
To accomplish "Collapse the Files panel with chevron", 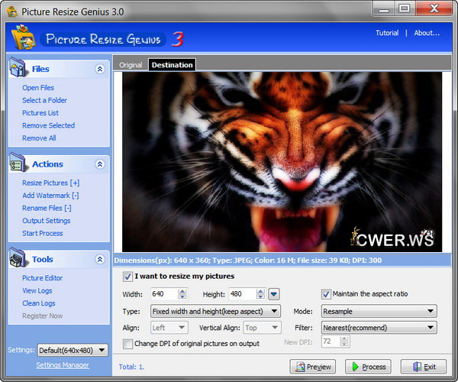I will 99,69.
